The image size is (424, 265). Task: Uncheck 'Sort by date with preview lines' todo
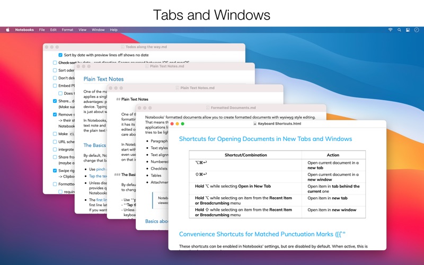[60, 55]
